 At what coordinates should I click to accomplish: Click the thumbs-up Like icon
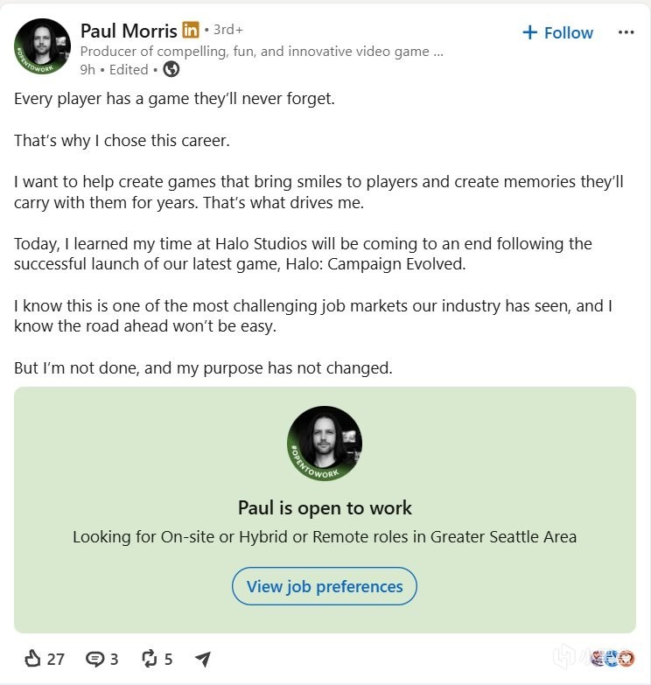[32, 659]
